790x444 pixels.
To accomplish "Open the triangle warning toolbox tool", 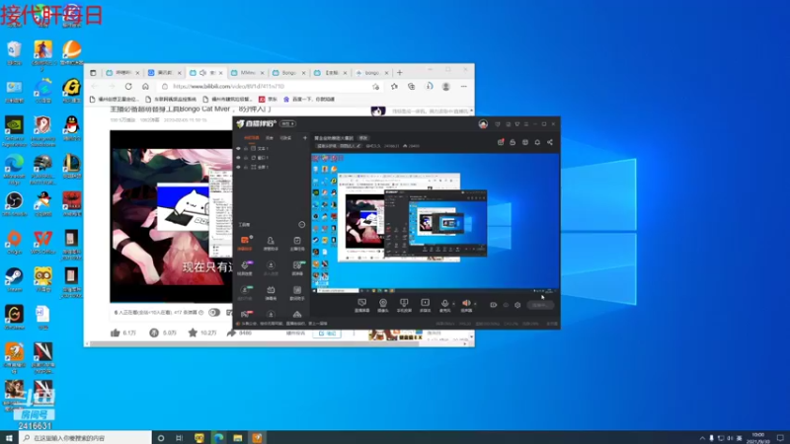I will pyautogui.click(x=297, y=314).
